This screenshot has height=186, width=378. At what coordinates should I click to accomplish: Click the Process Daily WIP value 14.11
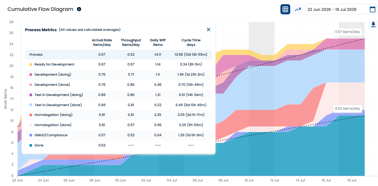click(x=158, y=55)
